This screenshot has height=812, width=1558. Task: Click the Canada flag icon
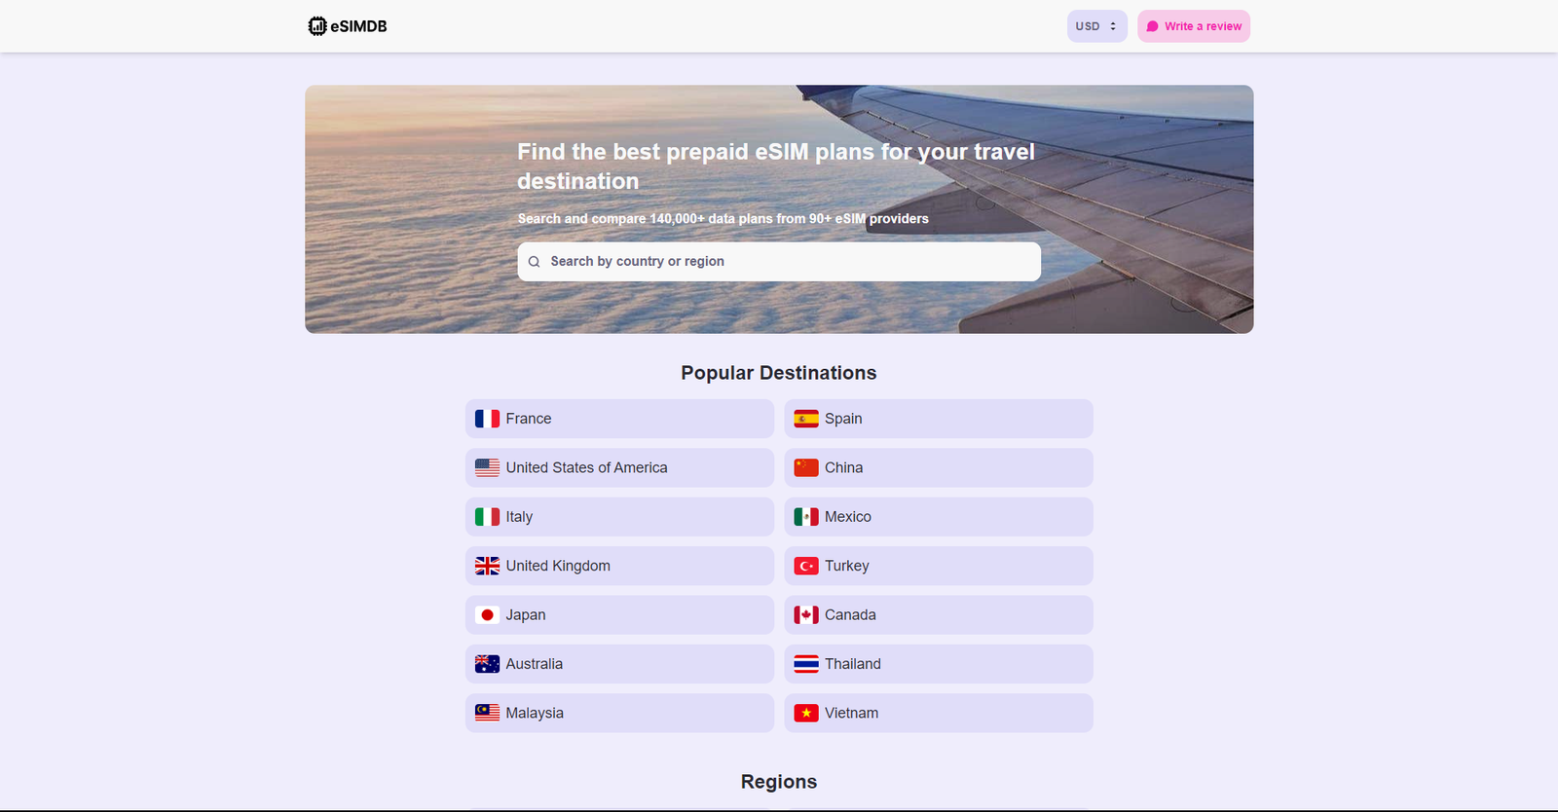tap(806, 615)
